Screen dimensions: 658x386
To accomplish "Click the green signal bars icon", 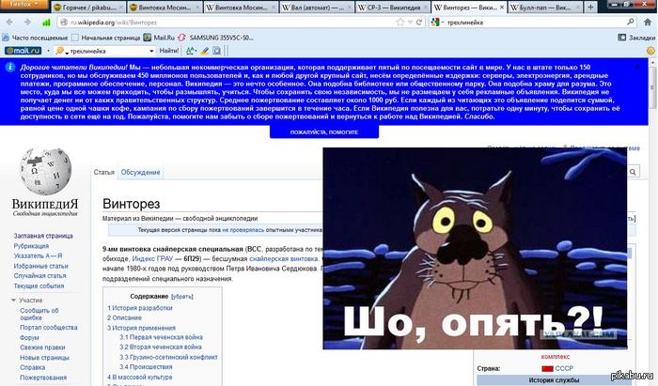I will tap(46, 23).
